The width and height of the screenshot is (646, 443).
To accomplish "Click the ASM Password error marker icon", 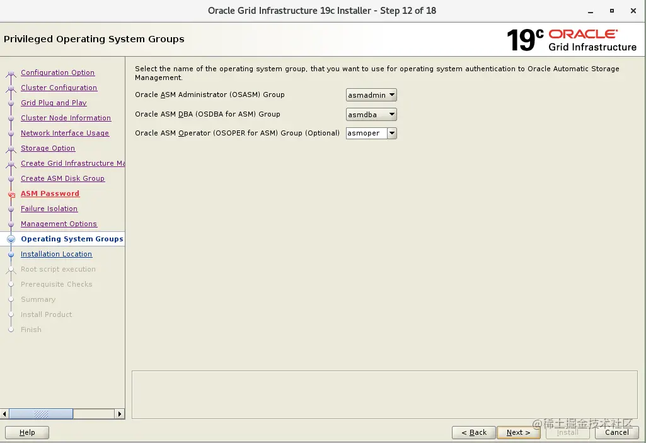I will tap(11, 195).
